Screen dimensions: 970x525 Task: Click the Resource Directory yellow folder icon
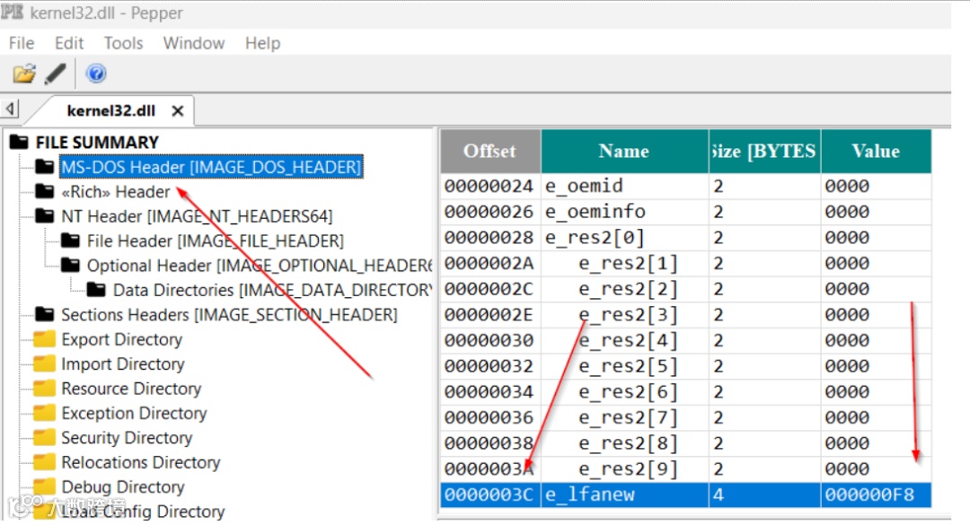pyautogui.click(x=45, y=389)
